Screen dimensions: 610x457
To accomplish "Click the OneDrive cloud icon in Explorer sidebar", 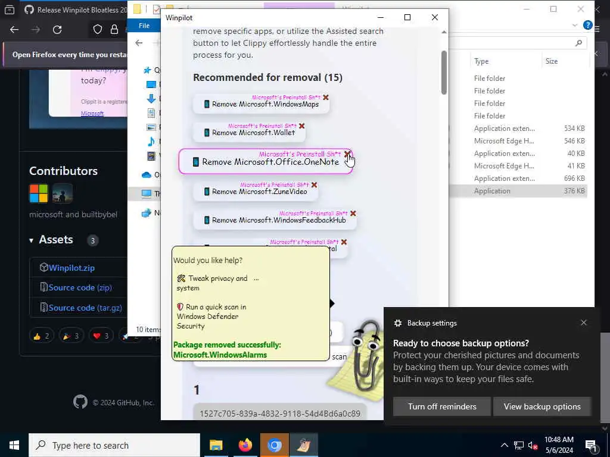I will (147, 175).
